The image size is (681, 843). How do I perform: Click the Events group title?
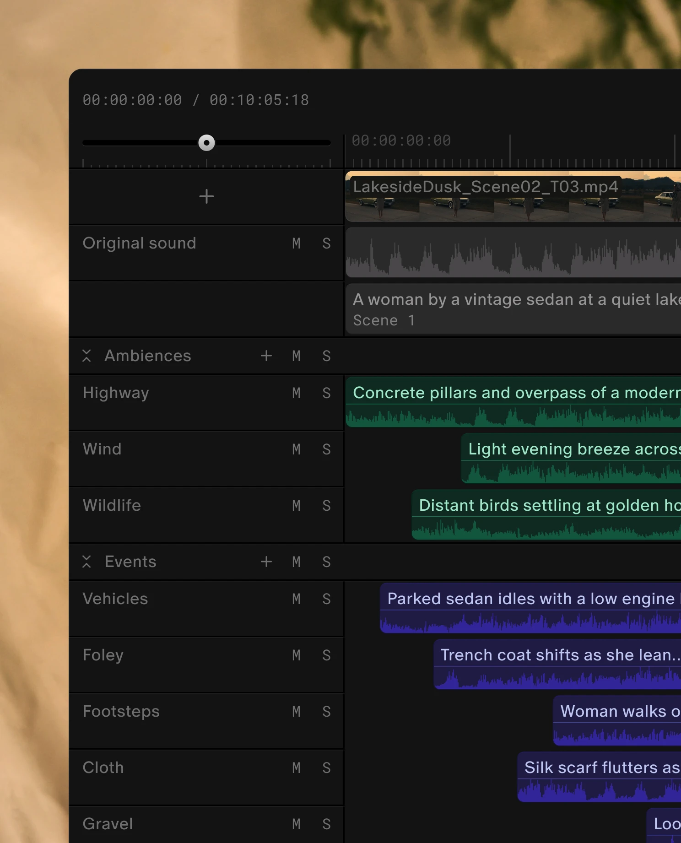[x=130, y=562]
